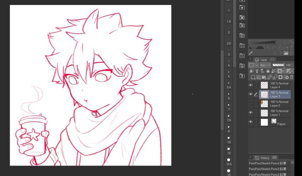Click the History list scroll-up arrow
This screenshot has height=176, width=302.
(x=292, y=162)
